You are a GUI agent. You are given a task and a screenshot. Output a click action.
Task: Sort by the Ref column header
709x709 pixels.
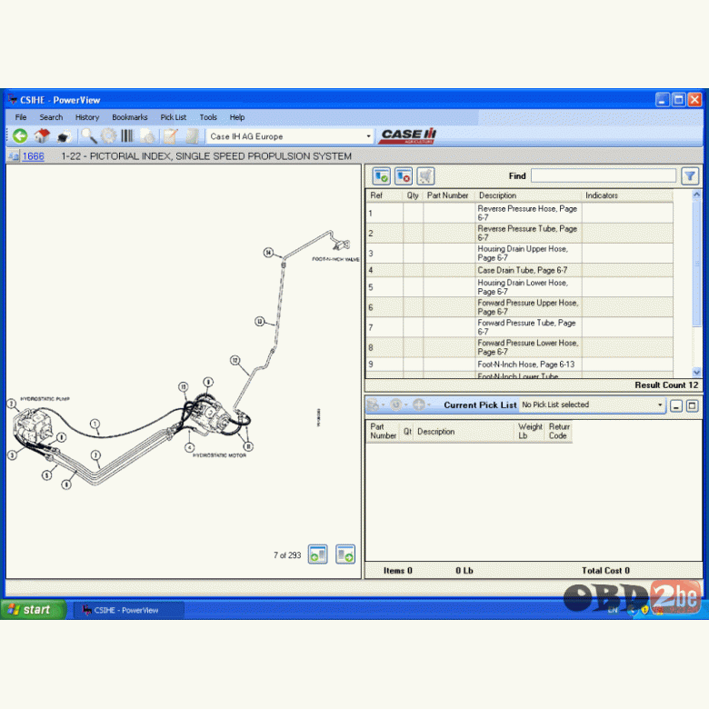click(384, 195)
